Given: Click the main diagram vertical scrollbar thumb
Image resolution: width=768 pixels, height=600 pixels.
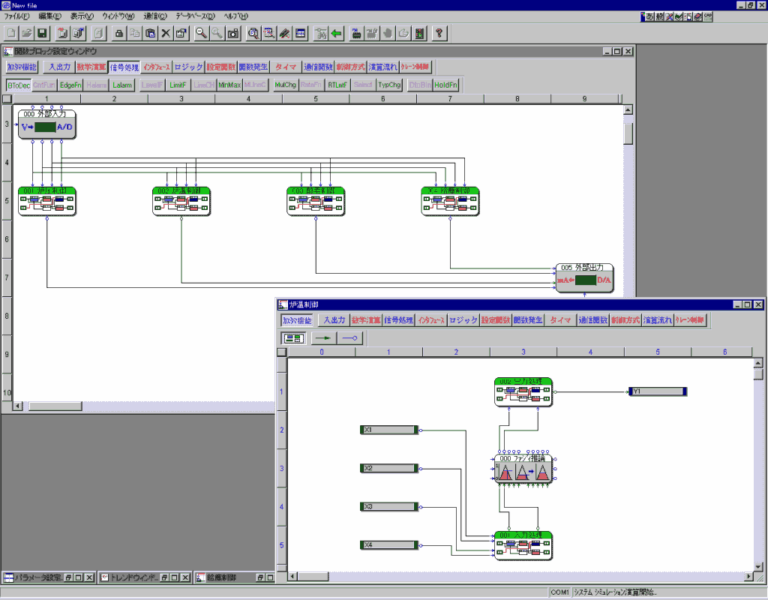Looking at the screenshot, I should click(628, 133).
